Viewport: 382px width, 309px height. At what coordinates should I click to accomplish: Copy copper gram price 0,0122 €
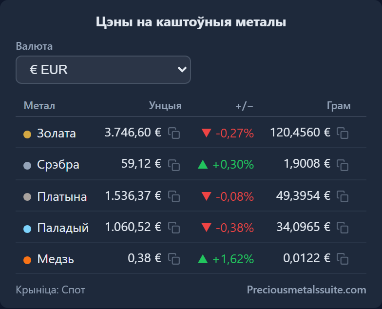[343, 259]
